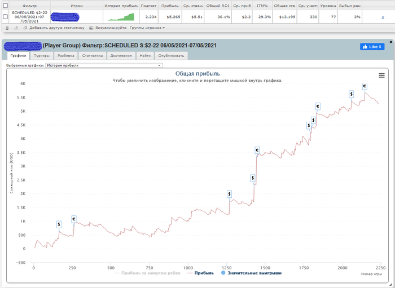Sort by the Уровень column header
This screenshot has height=288, width=395.
pyautogui.click(x=328, y=6)
